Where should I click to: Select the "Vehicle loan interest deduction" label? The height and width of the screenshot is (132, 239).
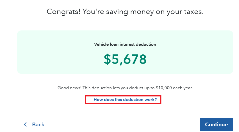125,44
